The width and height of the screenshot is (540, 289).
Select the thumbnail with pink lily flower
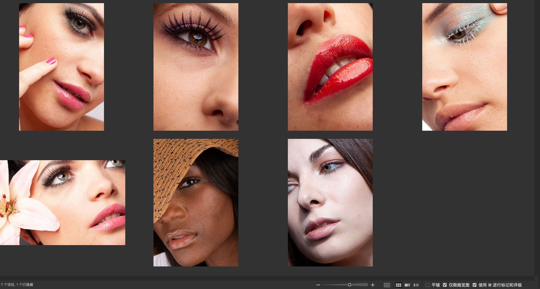click(x=63, y=202)
